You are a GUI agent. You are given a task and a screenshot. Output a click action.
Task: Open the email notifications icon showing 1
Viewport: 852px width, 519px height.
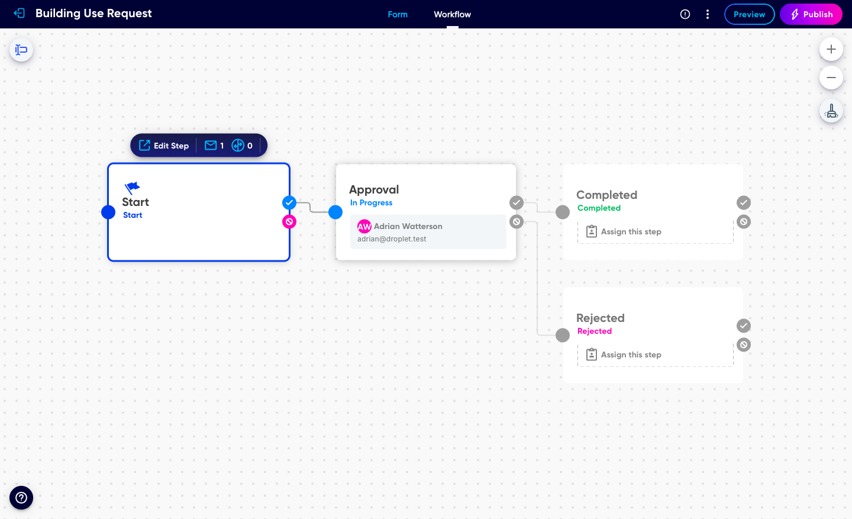click(x=214, y=146)
